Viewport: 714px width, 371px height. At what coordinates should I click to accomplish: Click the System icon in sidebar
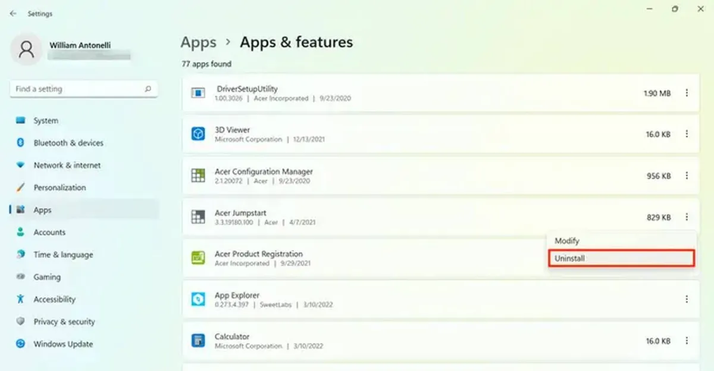coord(21,120)
